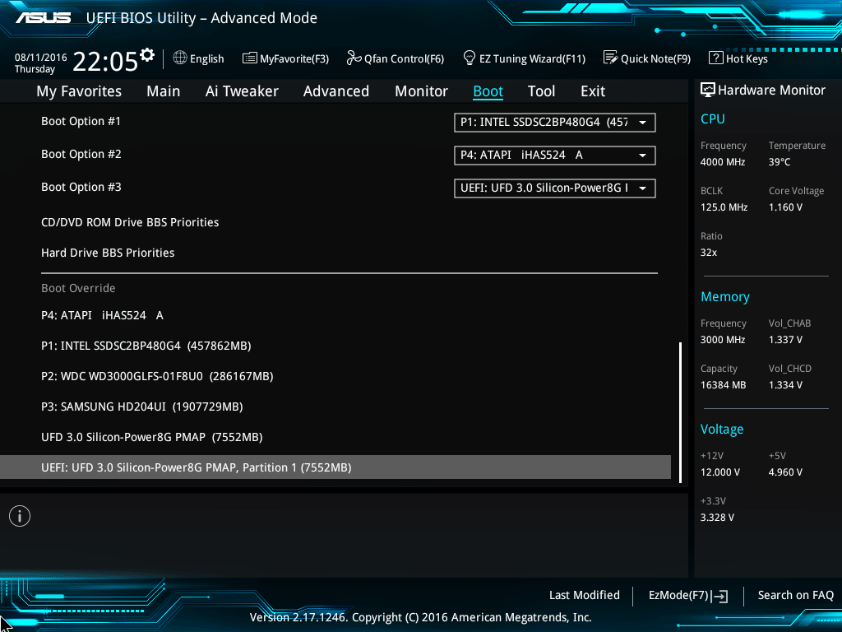Open the Tool tab
The image size is (842, 632).
pos(541,91)
